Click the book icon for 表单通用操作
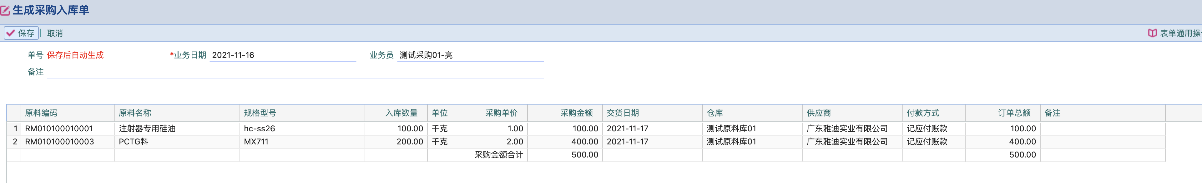Viewport: 1202px width, 183px height. 1152,33
